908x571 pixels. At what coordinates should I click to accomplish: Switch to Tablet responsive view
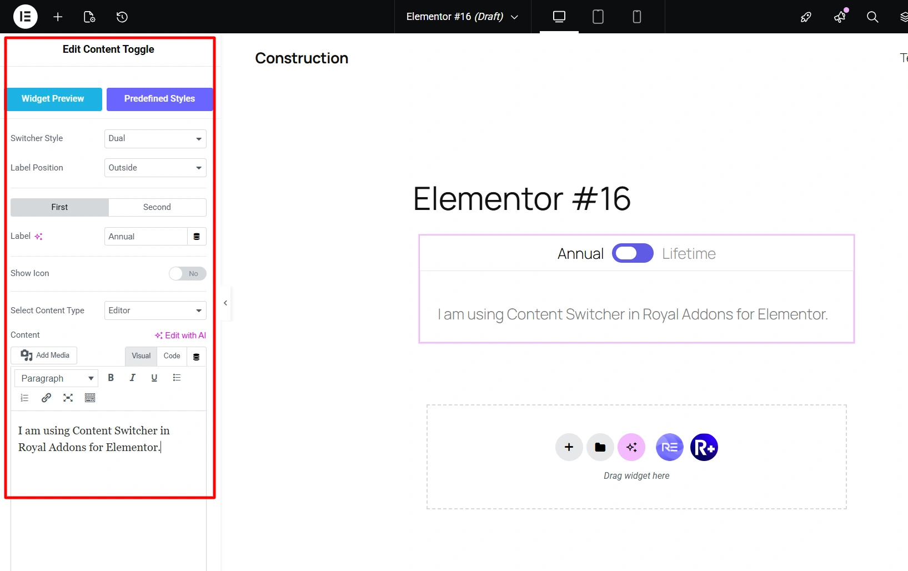coord(598,17)
